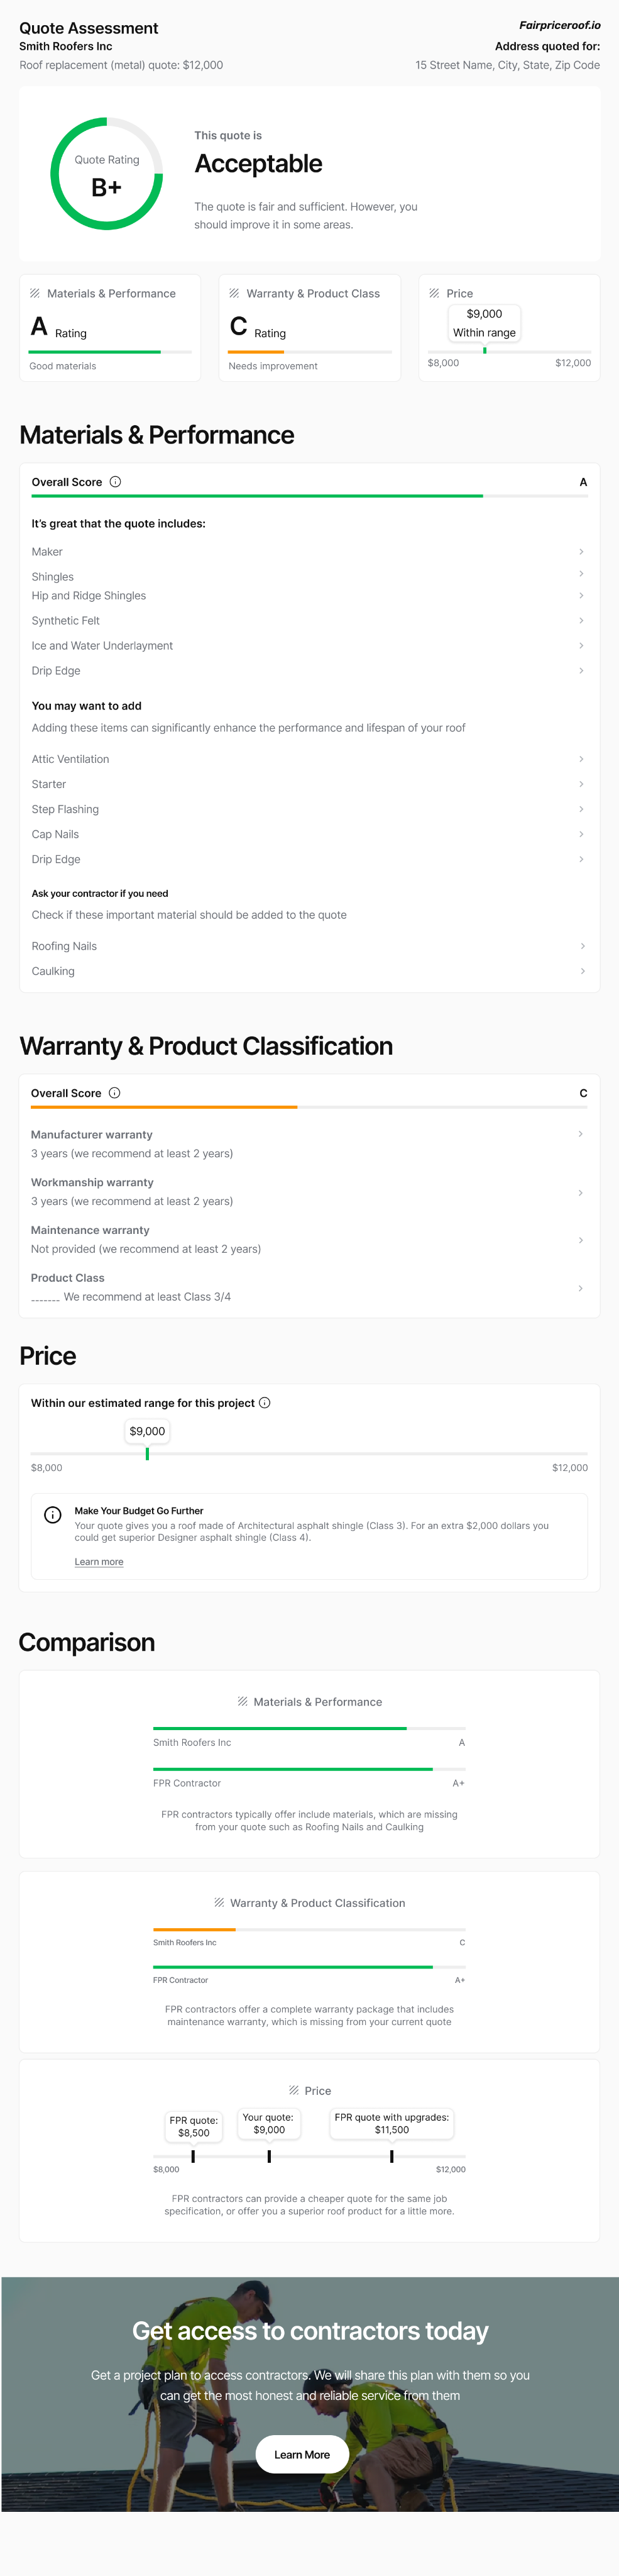
Task: Expand the Maker item chevron
Action: tap(581, 552)
